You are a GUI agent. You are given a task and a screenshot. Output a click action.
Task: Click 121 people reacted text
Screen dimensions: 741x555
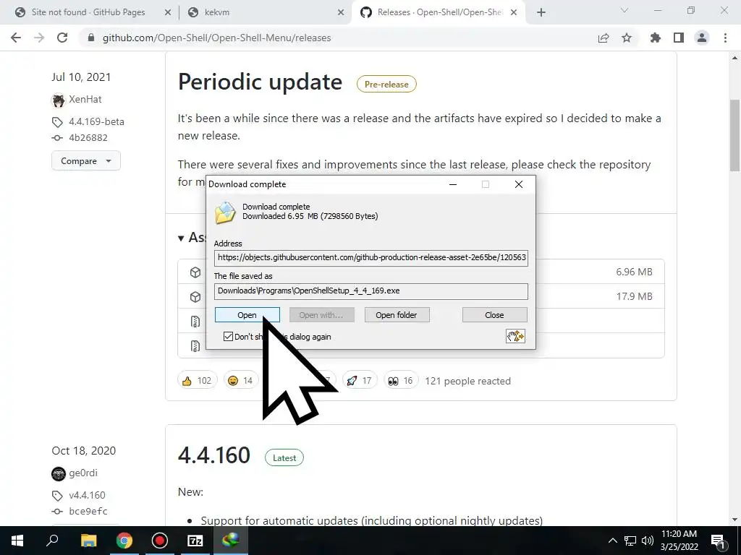[x=468, y=381]
